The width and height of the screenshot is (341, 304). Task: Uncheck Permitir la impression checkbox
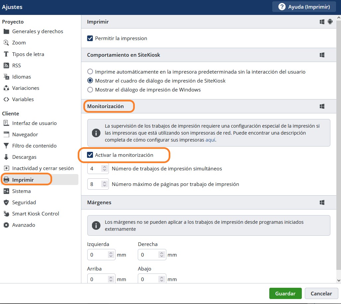click(x=90, y=38)
